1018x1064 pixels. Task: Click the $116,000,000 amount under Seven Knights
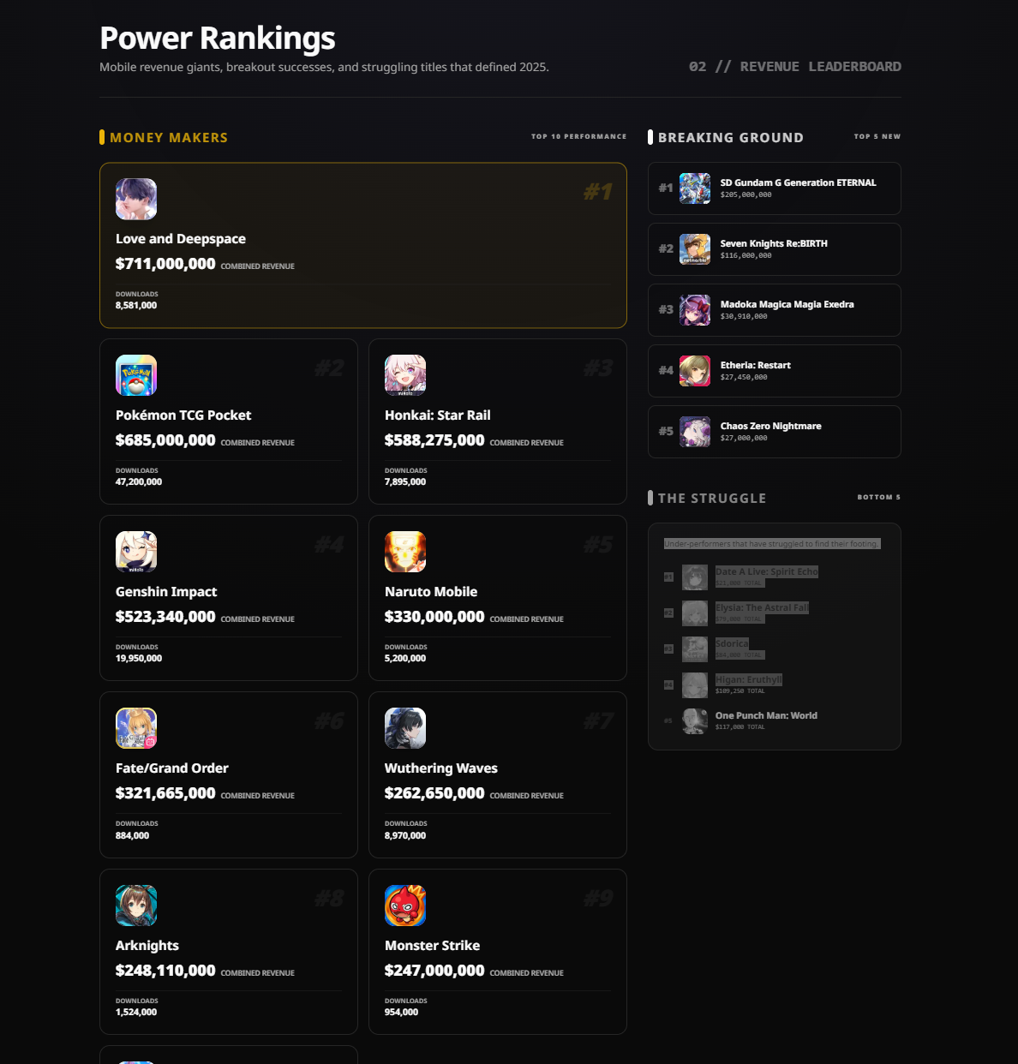pos(746,255)
